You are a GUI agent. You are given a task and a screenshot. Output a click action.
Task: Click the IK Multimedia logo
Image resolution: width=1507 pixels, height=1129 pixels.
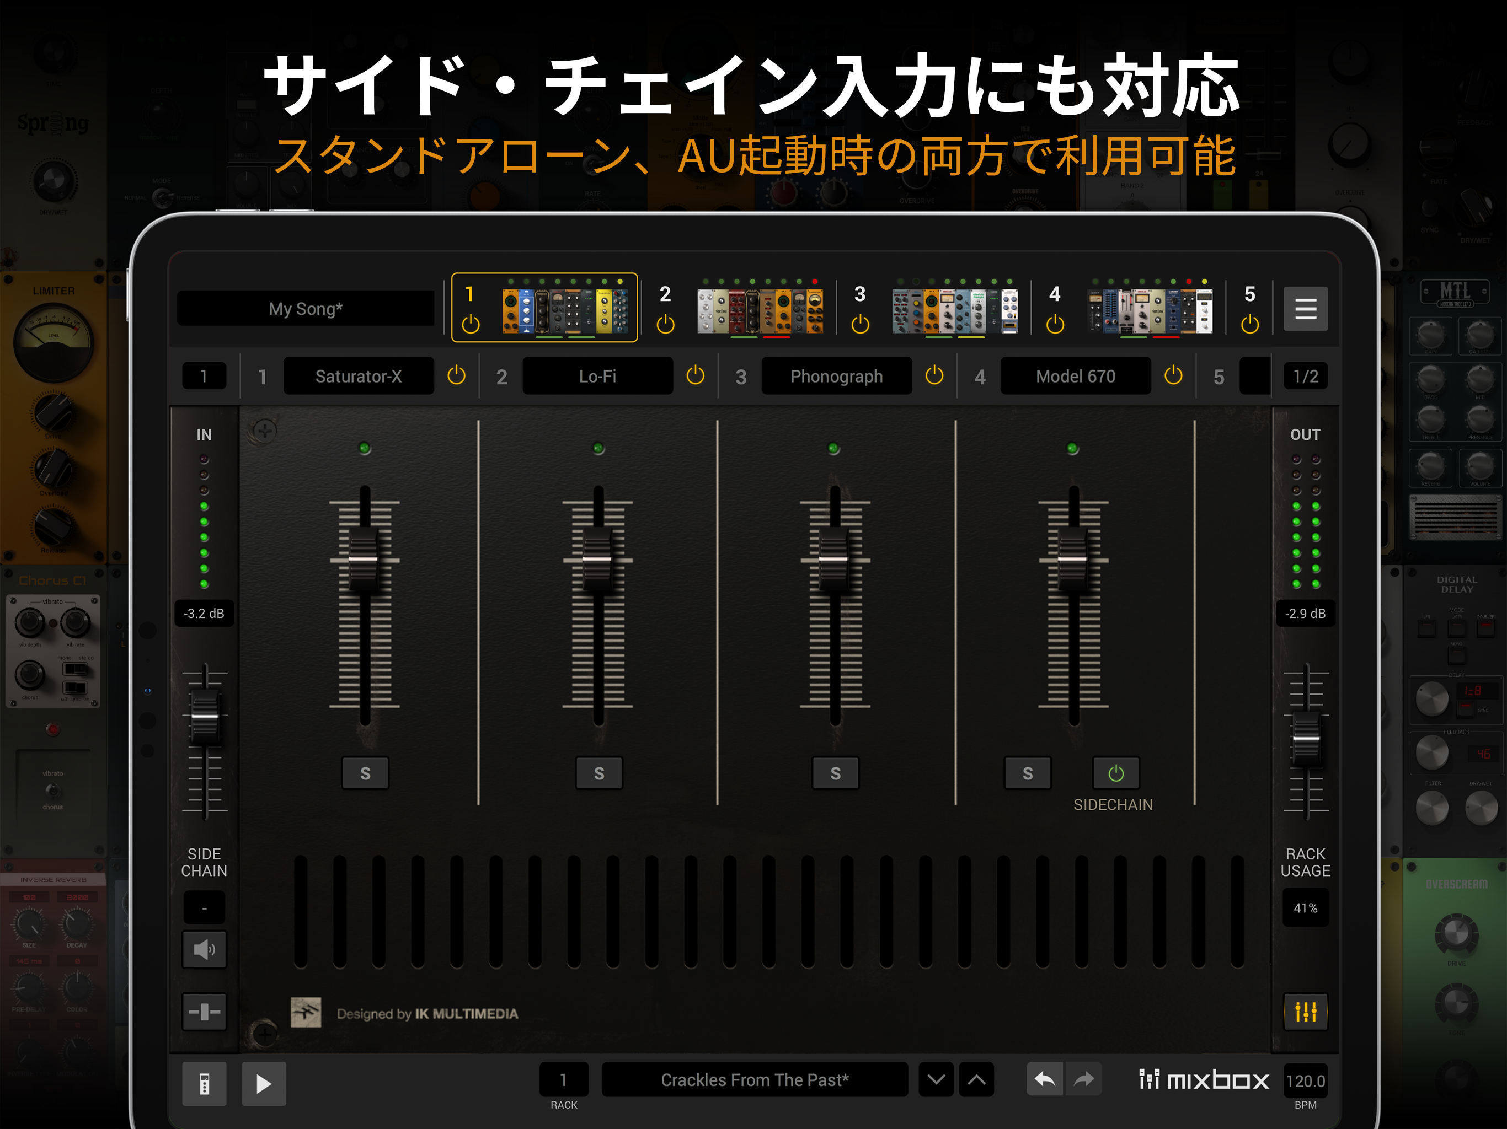tap(306, 1013)
